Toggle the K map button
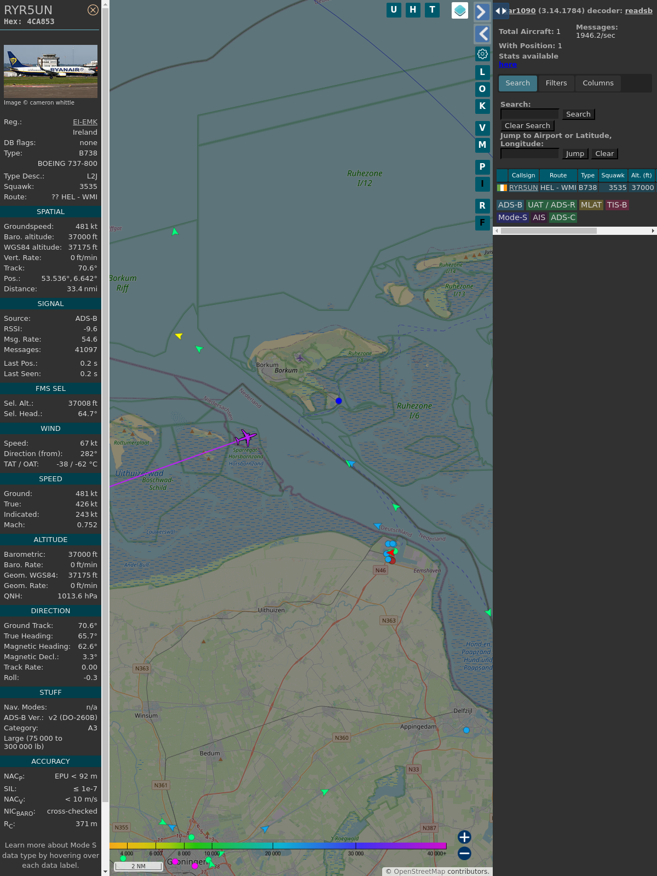Screen dimensions: 657x876 [x=482, y=106]
